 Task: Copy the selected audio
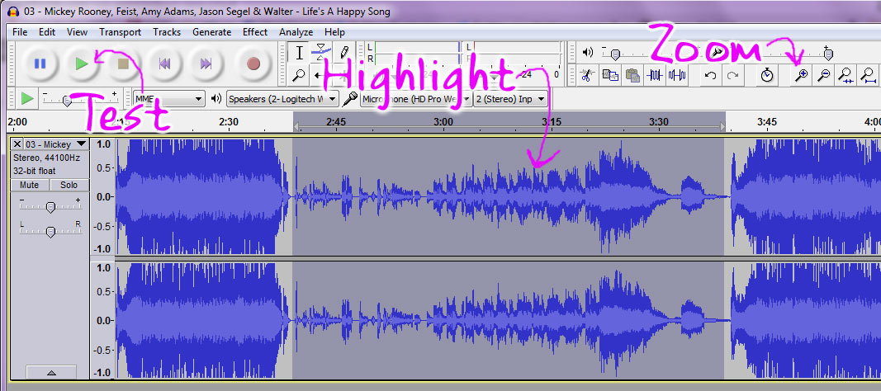(x=610, y=74)
